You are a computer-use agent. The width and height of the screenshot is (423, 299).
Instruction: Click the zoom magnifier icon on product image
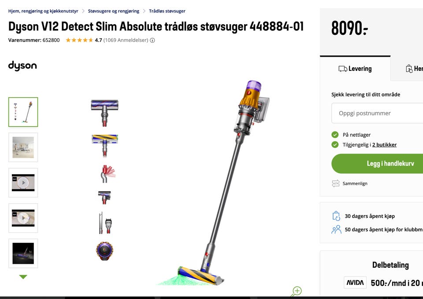coord(297,291)
